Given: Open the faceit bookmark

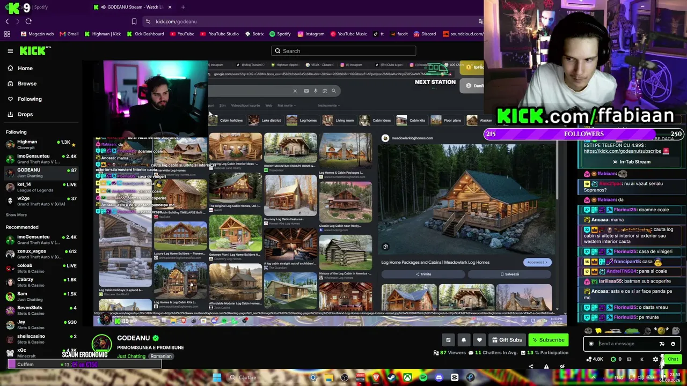Looking at the screenshot, I should pyautogui.click(x=398, y=34).
